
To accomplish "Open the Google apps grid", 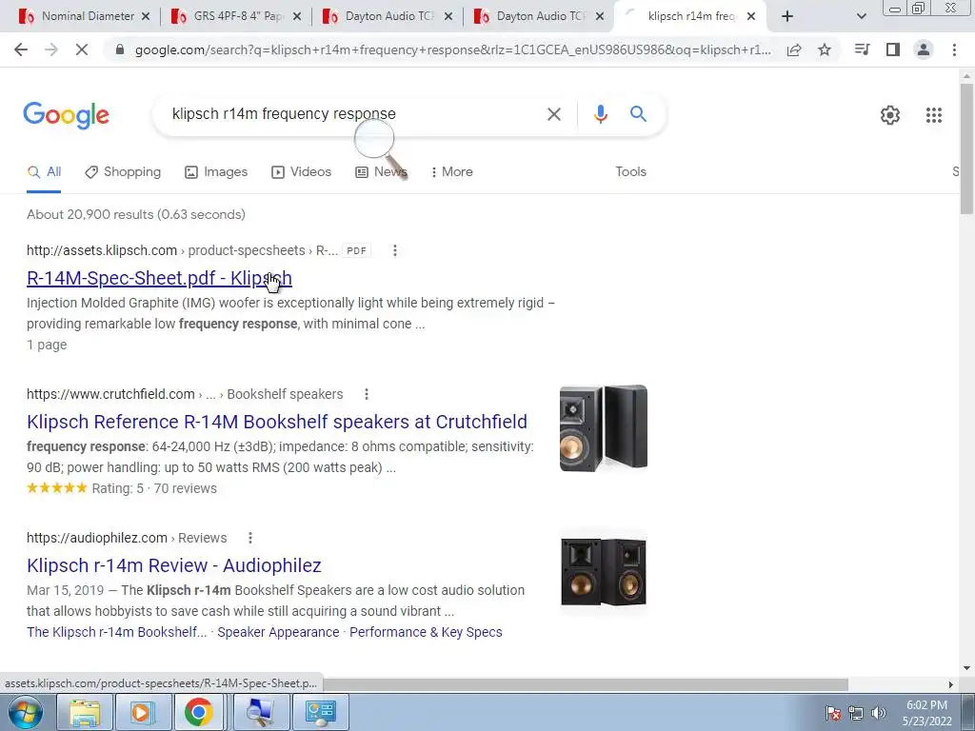I will tap(934, 115).
